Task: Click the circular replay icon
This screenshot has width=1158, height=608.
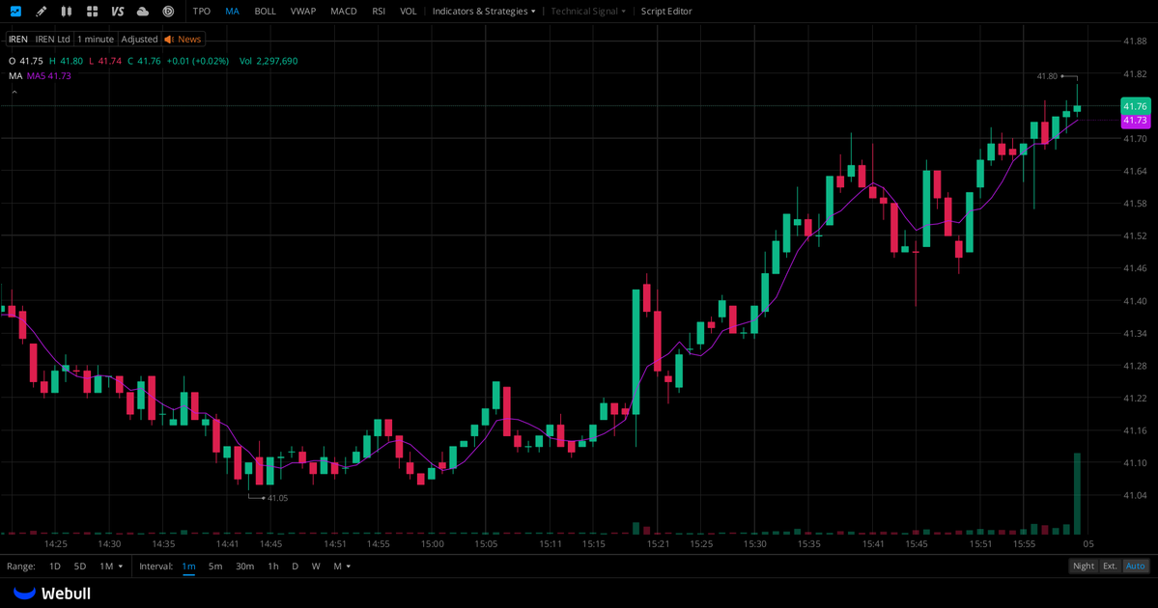Action: [168, 11]
